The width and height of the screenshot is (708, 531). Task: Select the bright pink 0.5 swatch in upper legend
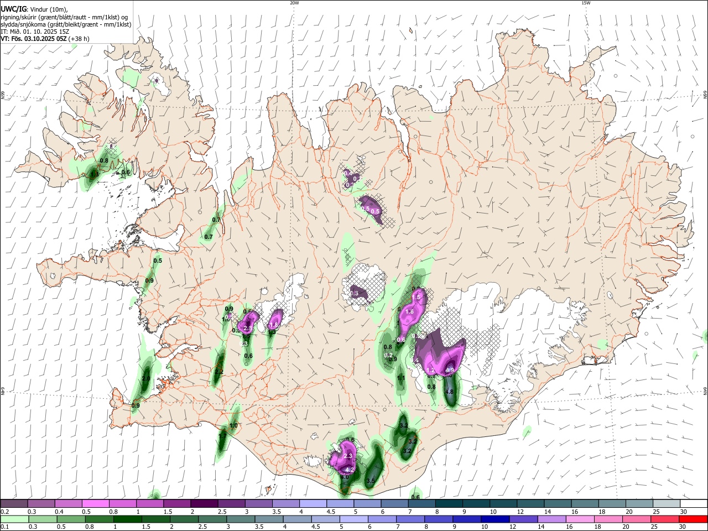(95, 504)
